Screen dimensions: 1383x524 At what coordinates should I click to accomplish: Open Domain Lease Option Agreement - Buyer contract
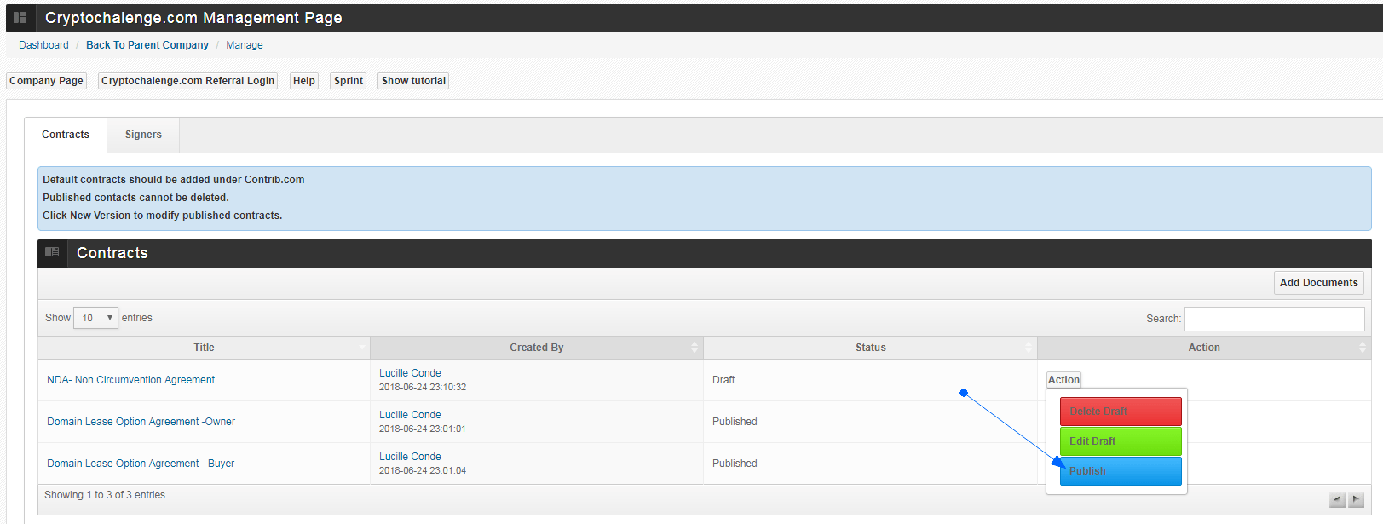141,464
